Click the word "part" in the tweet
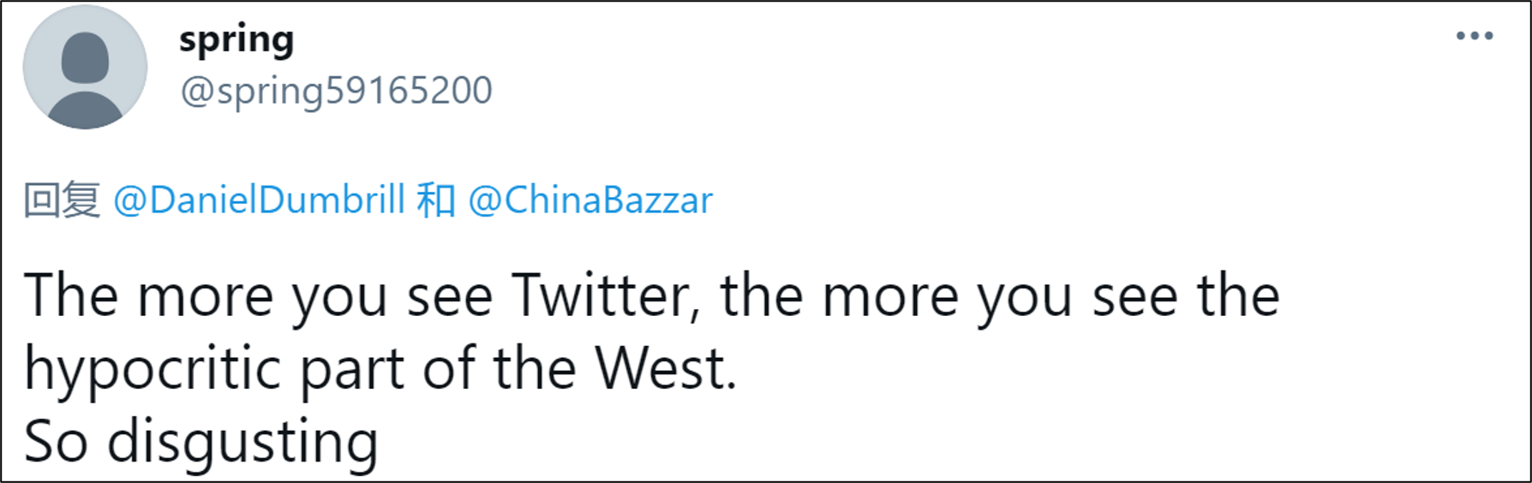 tap(353, 369)
